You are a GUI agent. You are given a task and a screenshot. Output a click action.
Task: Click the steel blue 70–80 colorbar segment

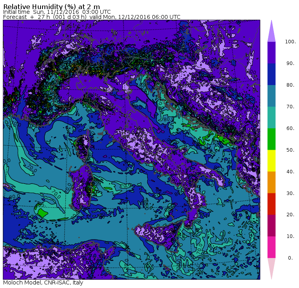271,96
